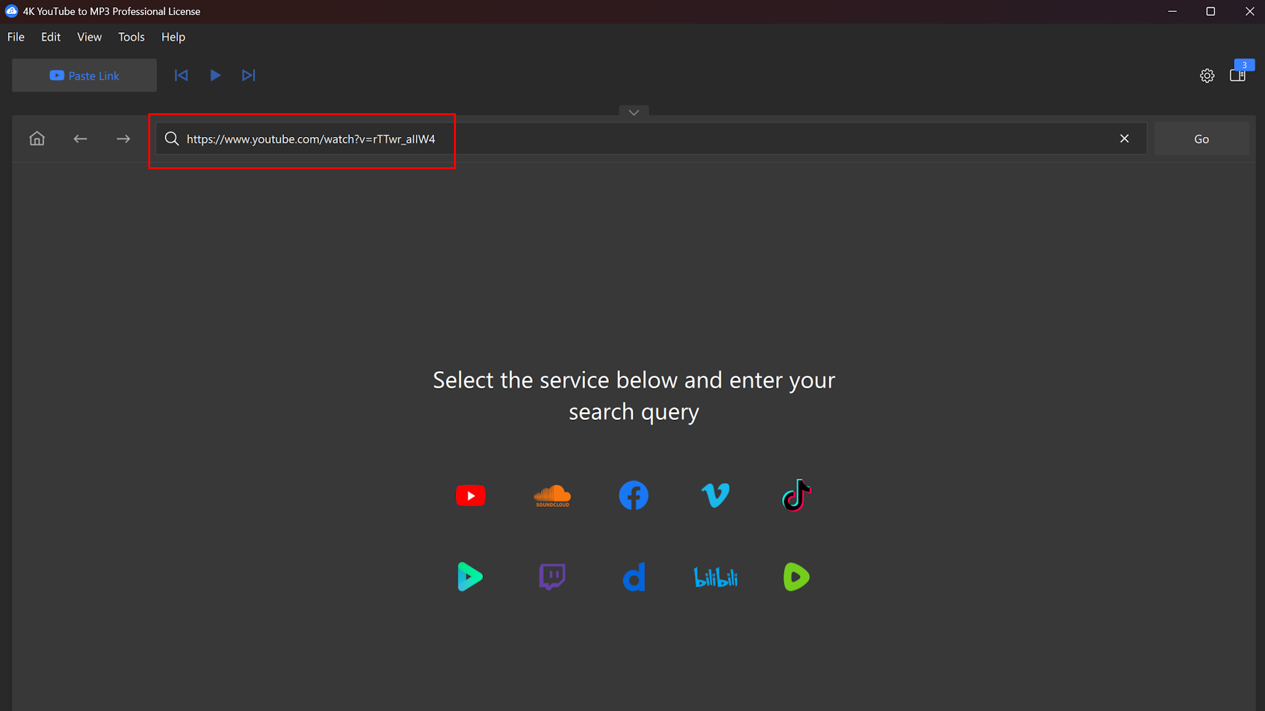This screenshot has height=711, width=1265.
Task: Collapse the browser panel with the chevron
Action: 634,113
